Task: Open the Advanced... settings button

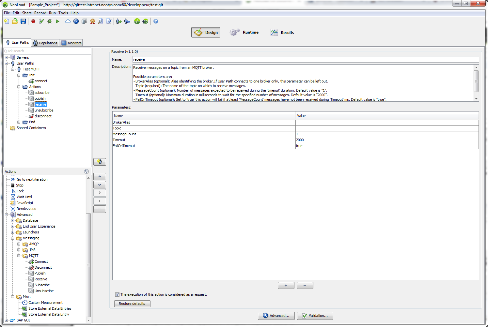Action: click(x=276, y=316)
